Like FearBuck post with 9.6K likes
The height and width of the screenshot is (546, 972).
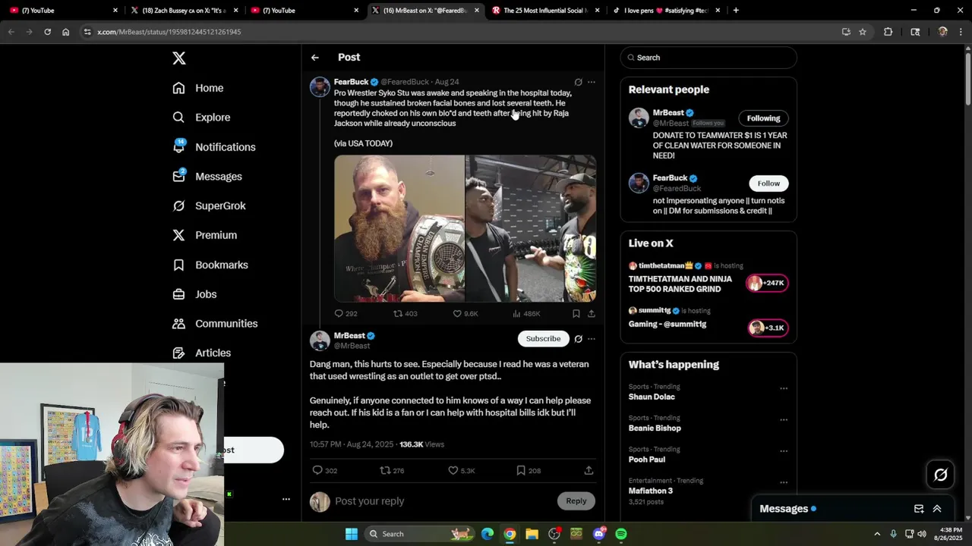(x=465, y=313)
